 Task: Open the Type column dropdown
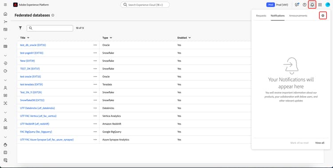pos(107,38)
